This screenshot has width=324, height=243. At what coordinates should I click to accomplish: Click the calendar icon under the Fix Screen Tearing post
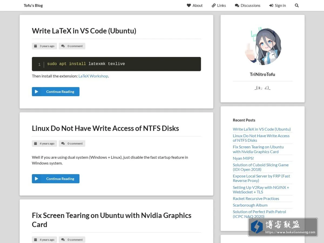[35, 240]
